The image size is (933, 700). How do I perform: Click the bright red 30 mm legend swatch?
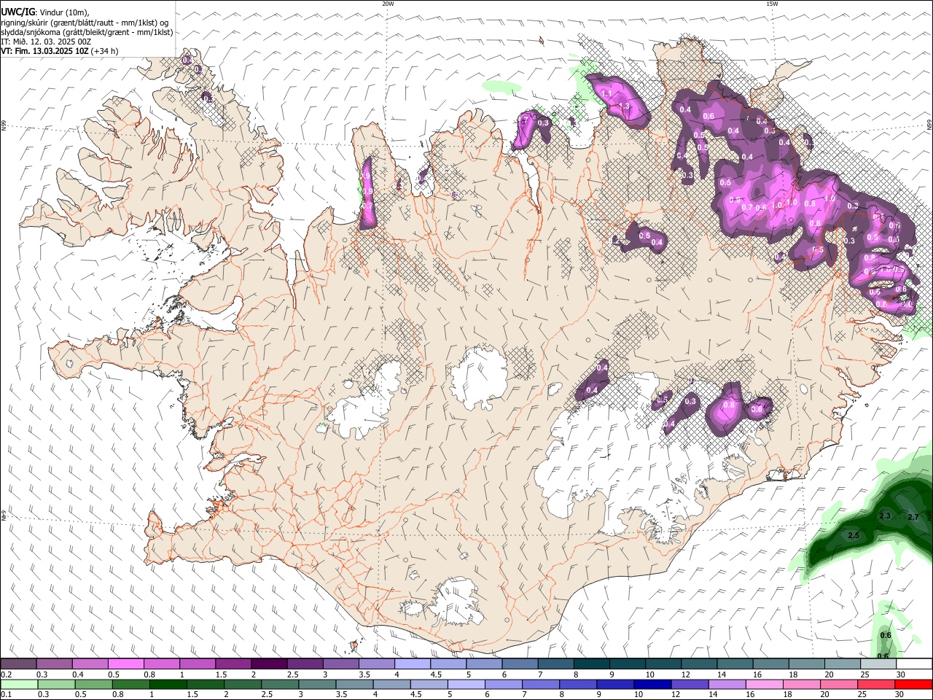(913, 684)
